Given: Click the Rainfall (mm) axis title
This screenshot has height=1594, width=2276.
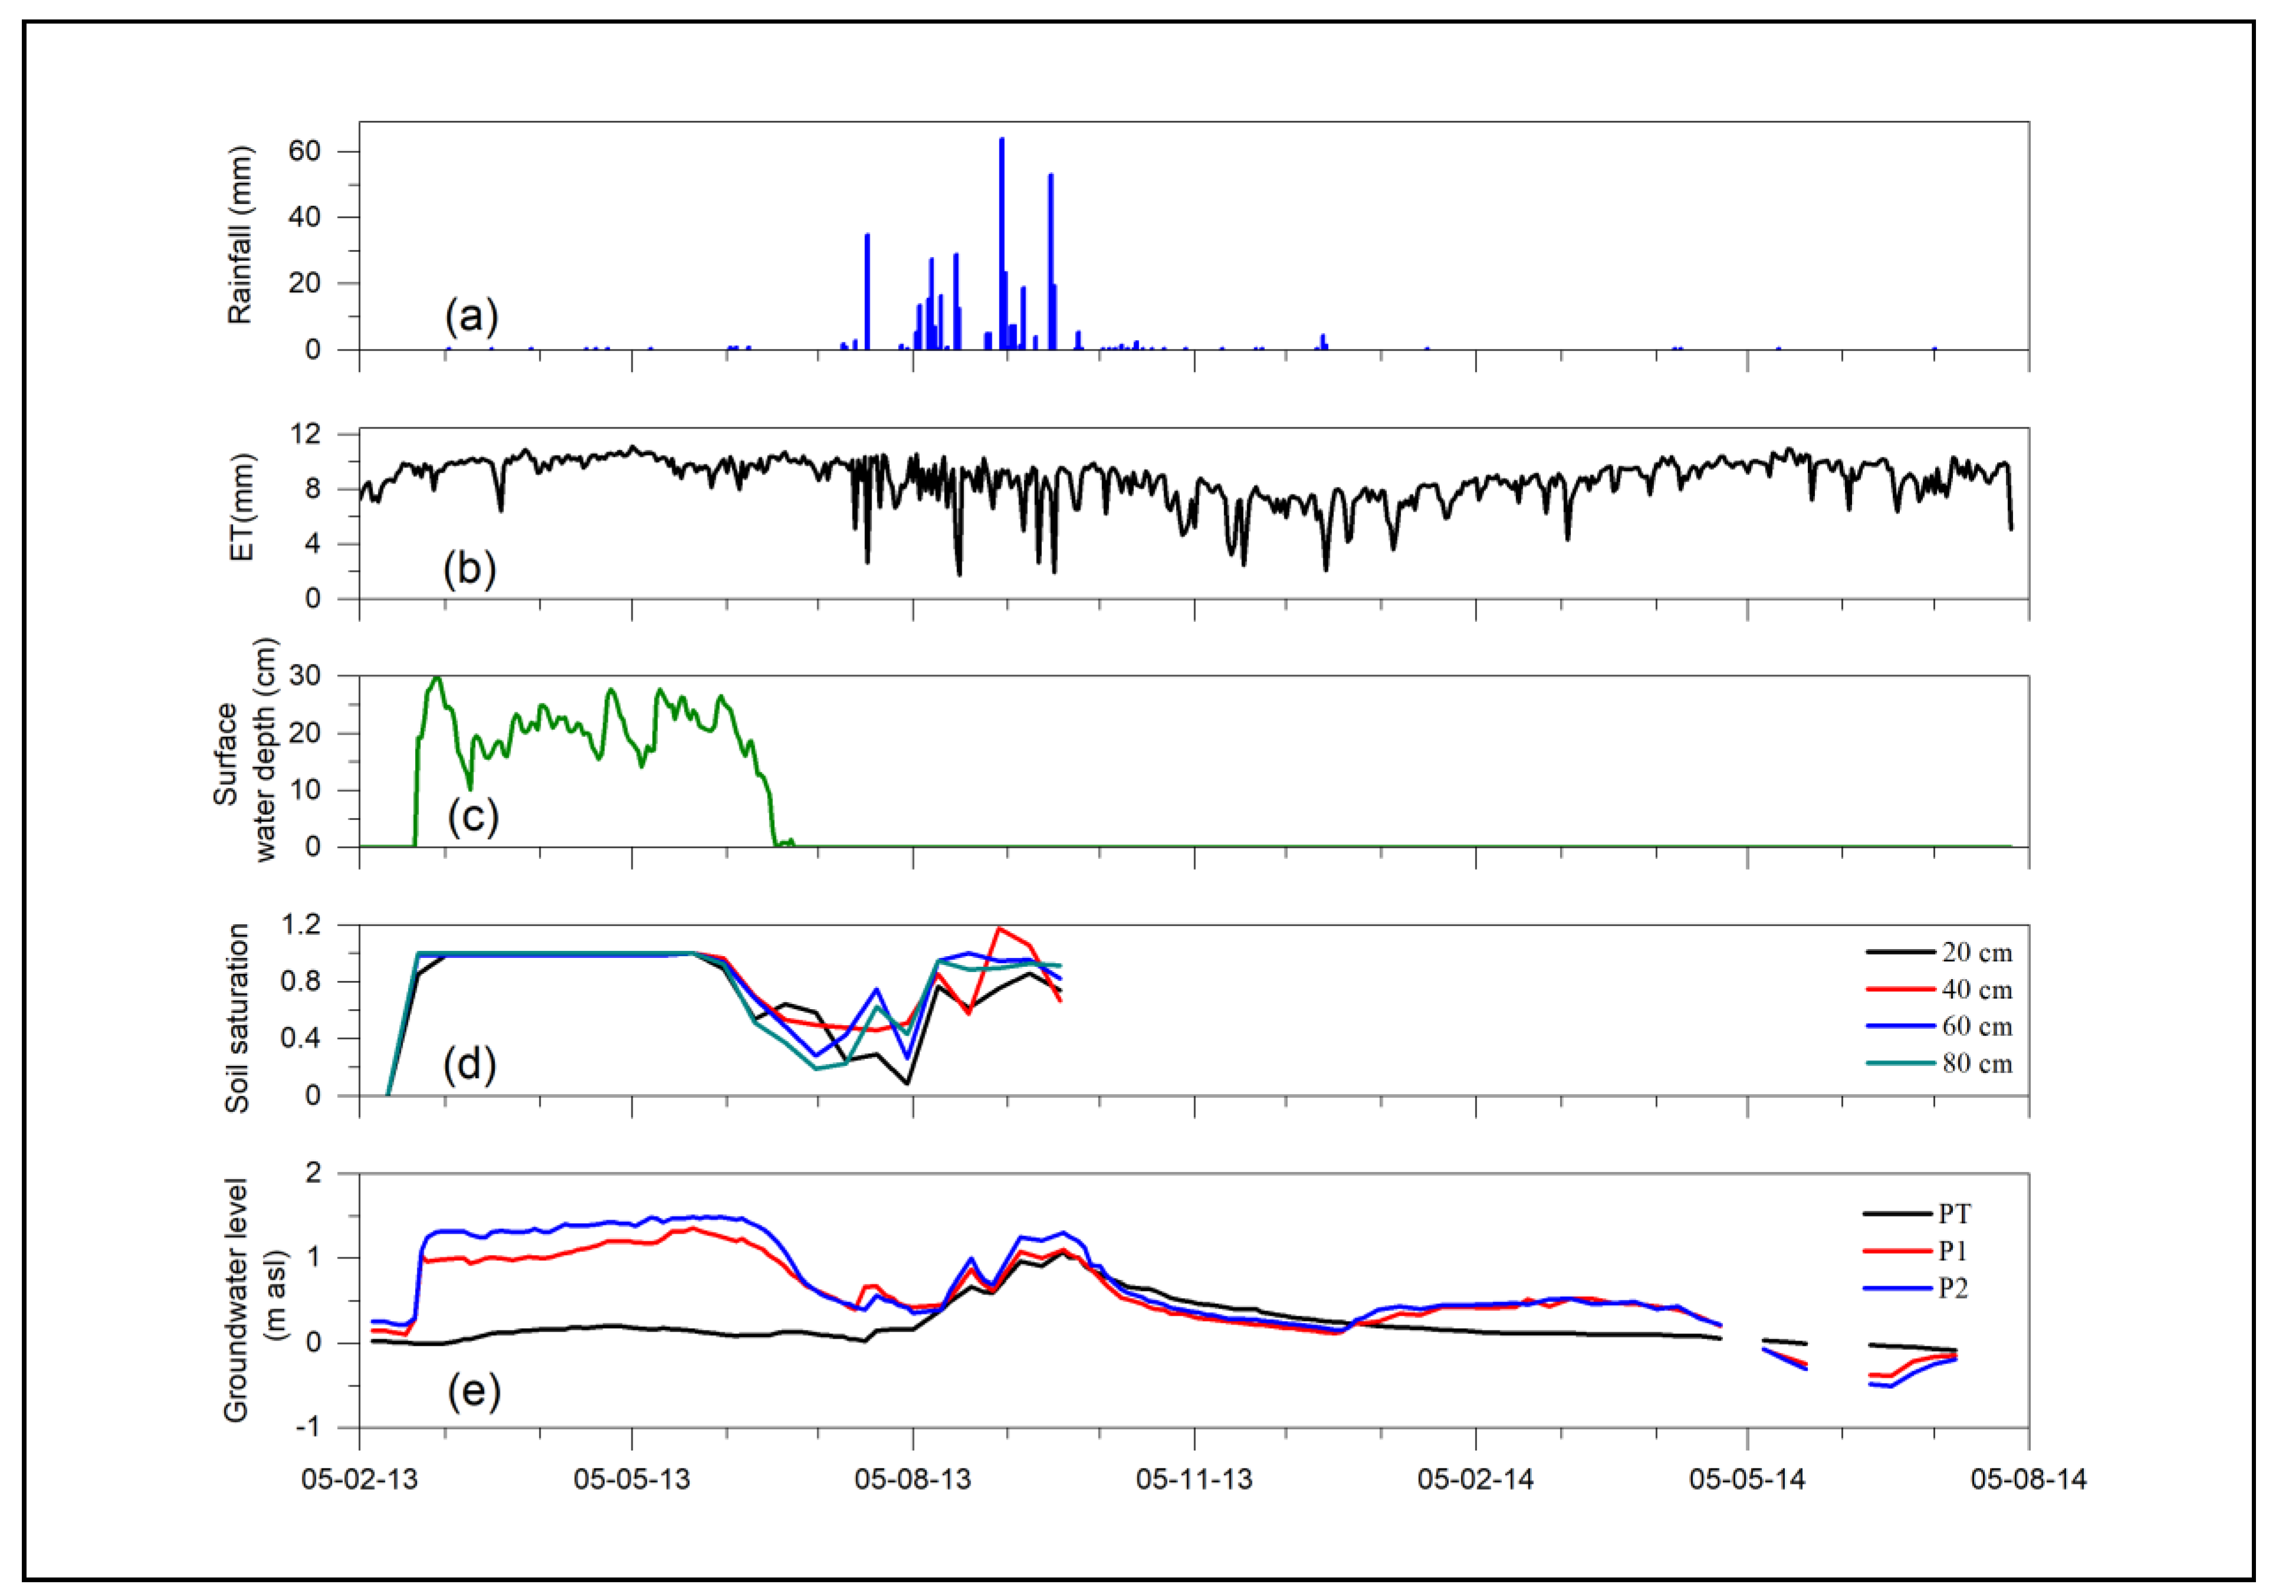Looking at the screenshot, I should coord(241,235).
